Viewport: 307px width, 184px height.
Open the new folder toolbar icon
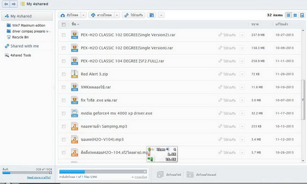(152, 15)
